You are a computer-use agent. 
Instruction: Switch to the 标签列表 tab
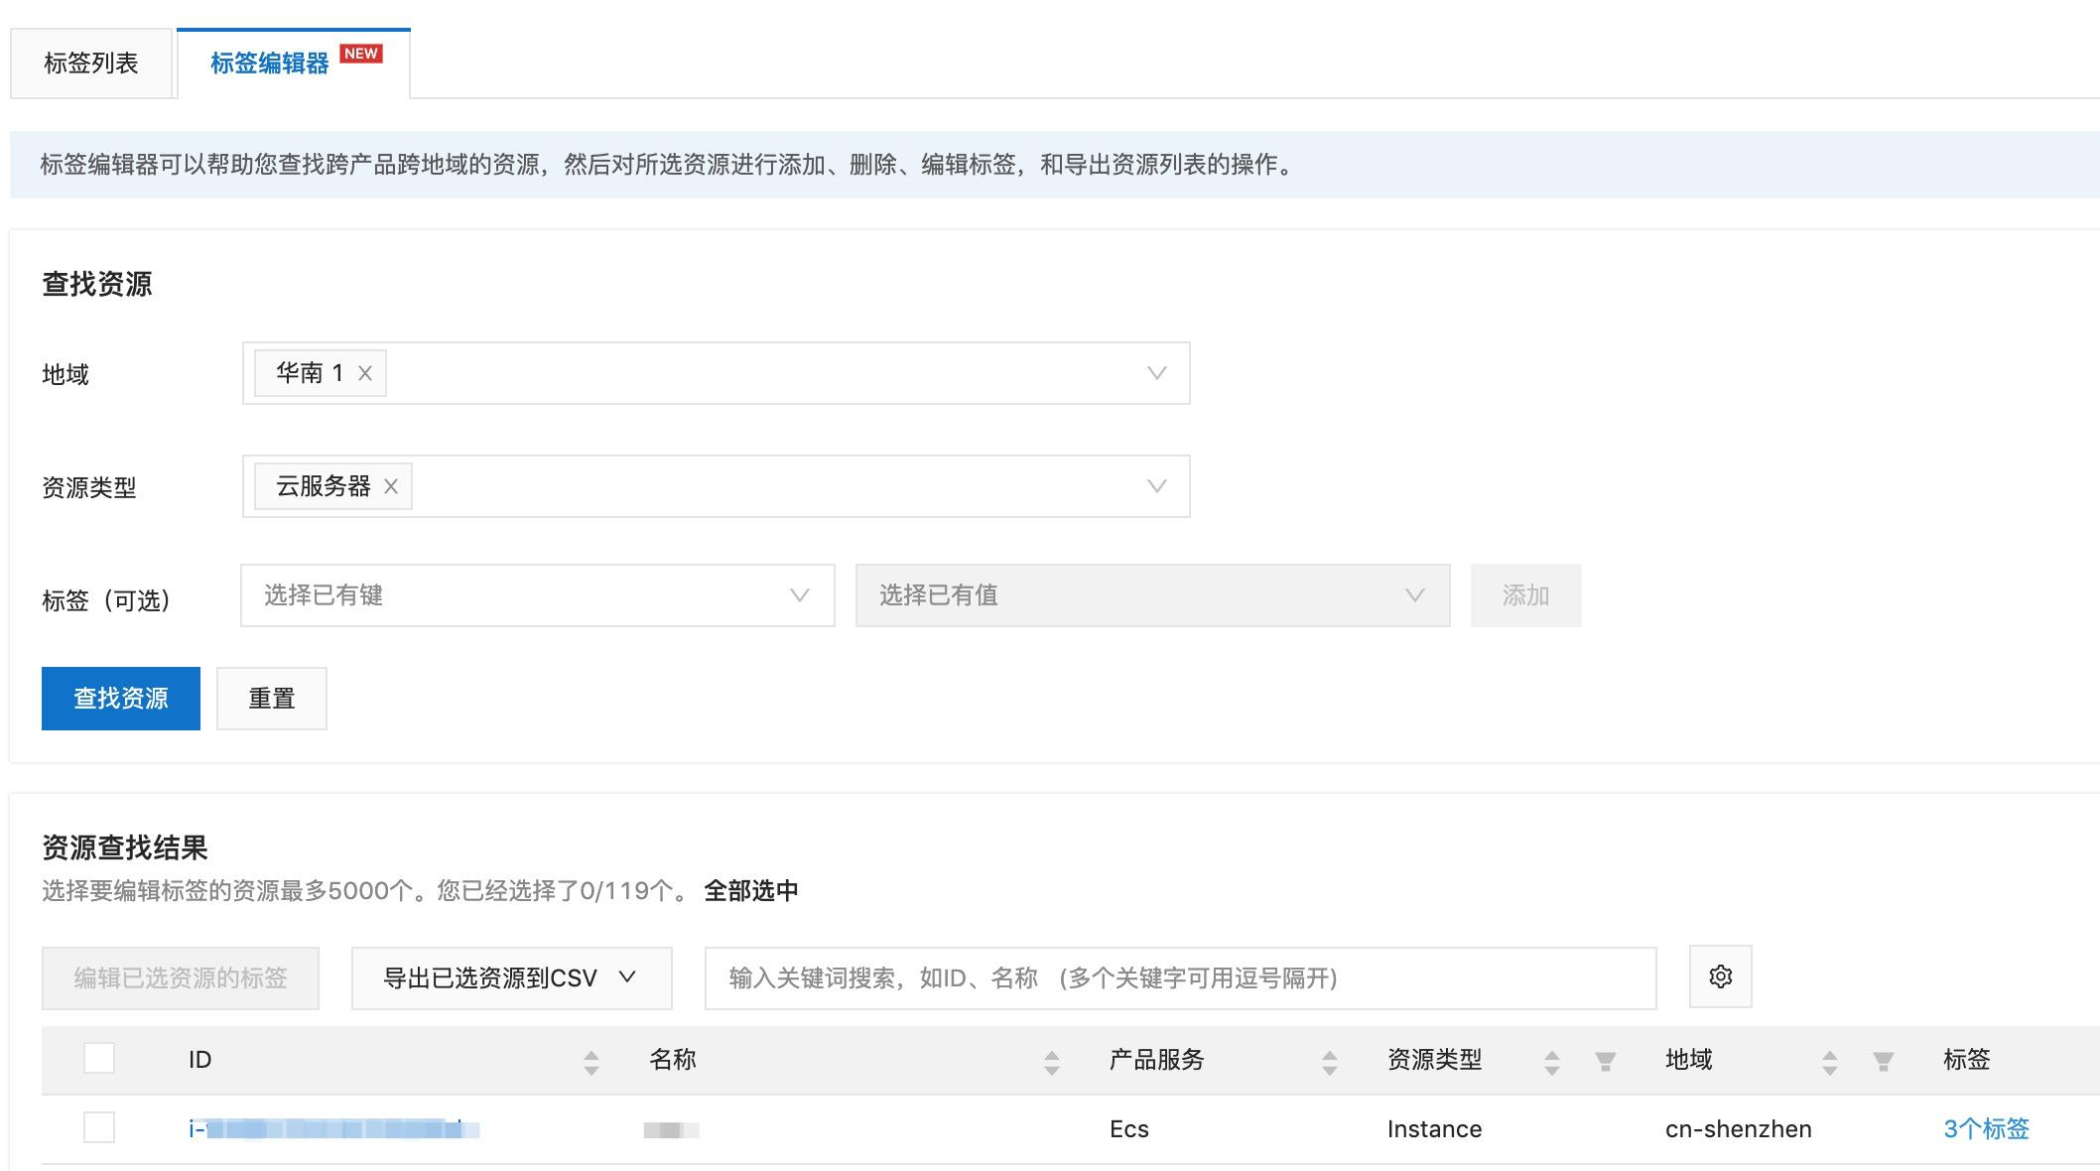click(x=90, y=62)
